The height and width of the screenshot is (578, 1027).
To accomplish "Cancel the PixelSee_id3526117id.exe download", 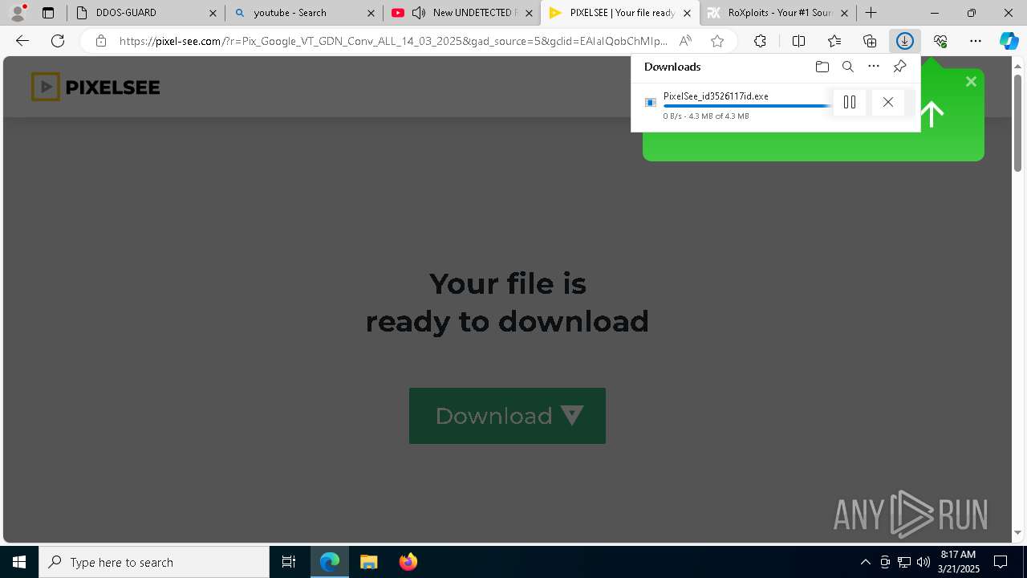I will (x=887, y=102).
